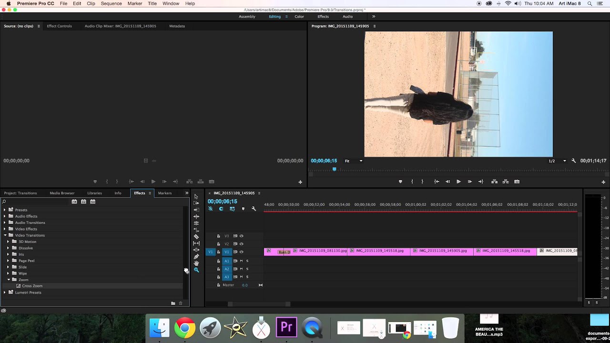610x343 pixels.
Task: Open the Sequence menu
Action: coord(111,3)
